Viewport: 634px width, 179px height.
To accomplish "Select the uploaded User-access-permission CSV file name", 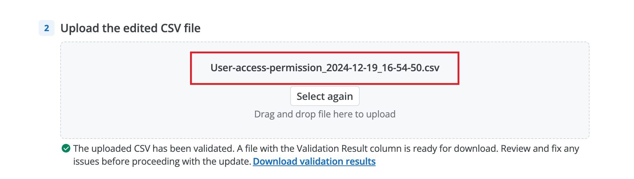I will coord(325,68).
